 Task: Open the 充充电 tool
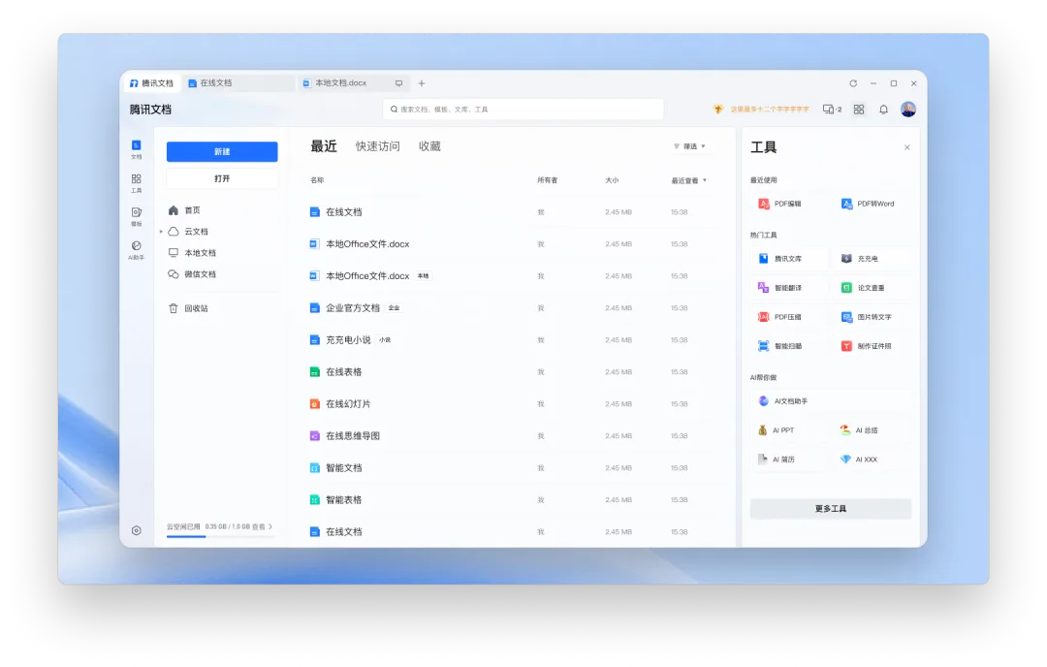click(872, 259)
